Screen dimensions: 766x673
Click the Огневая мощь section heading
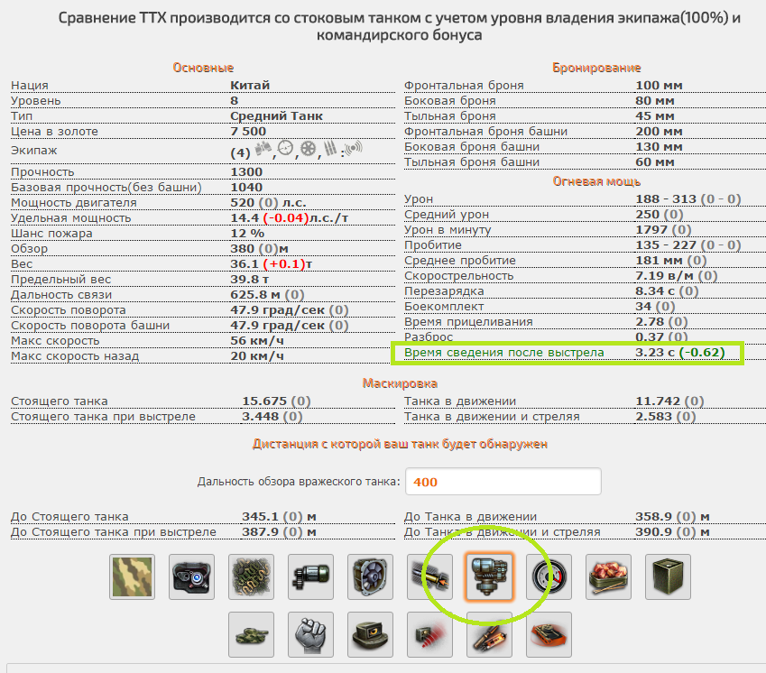pyautogui.click(x=596, y=181)
